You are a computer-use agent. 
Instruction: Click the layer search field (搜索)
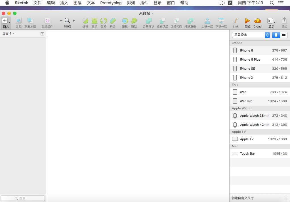pyautogui.click(x=23, y=198)
